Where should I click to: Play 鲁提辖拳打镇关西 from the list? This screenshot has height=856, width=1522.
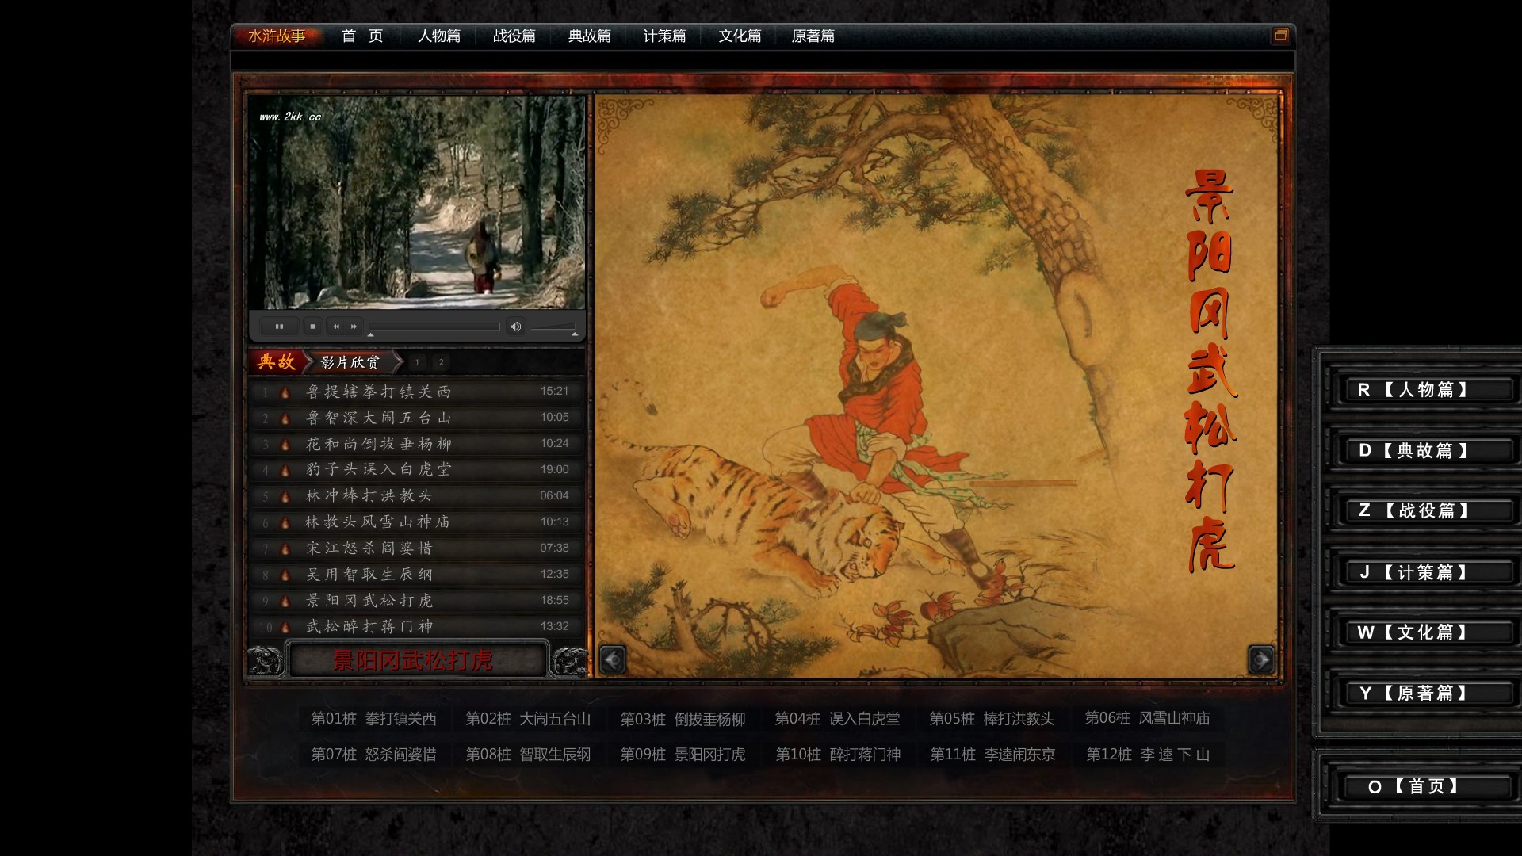pyautogui.click(x=417, y=392)
